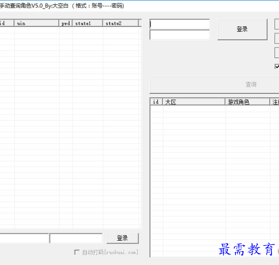
Task: Click the state2 column header
Action: (x=121, y=23)
